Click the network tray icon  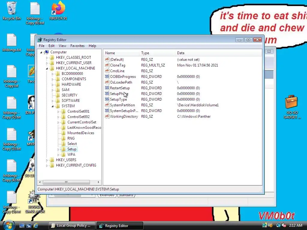(x=278, y=225)
